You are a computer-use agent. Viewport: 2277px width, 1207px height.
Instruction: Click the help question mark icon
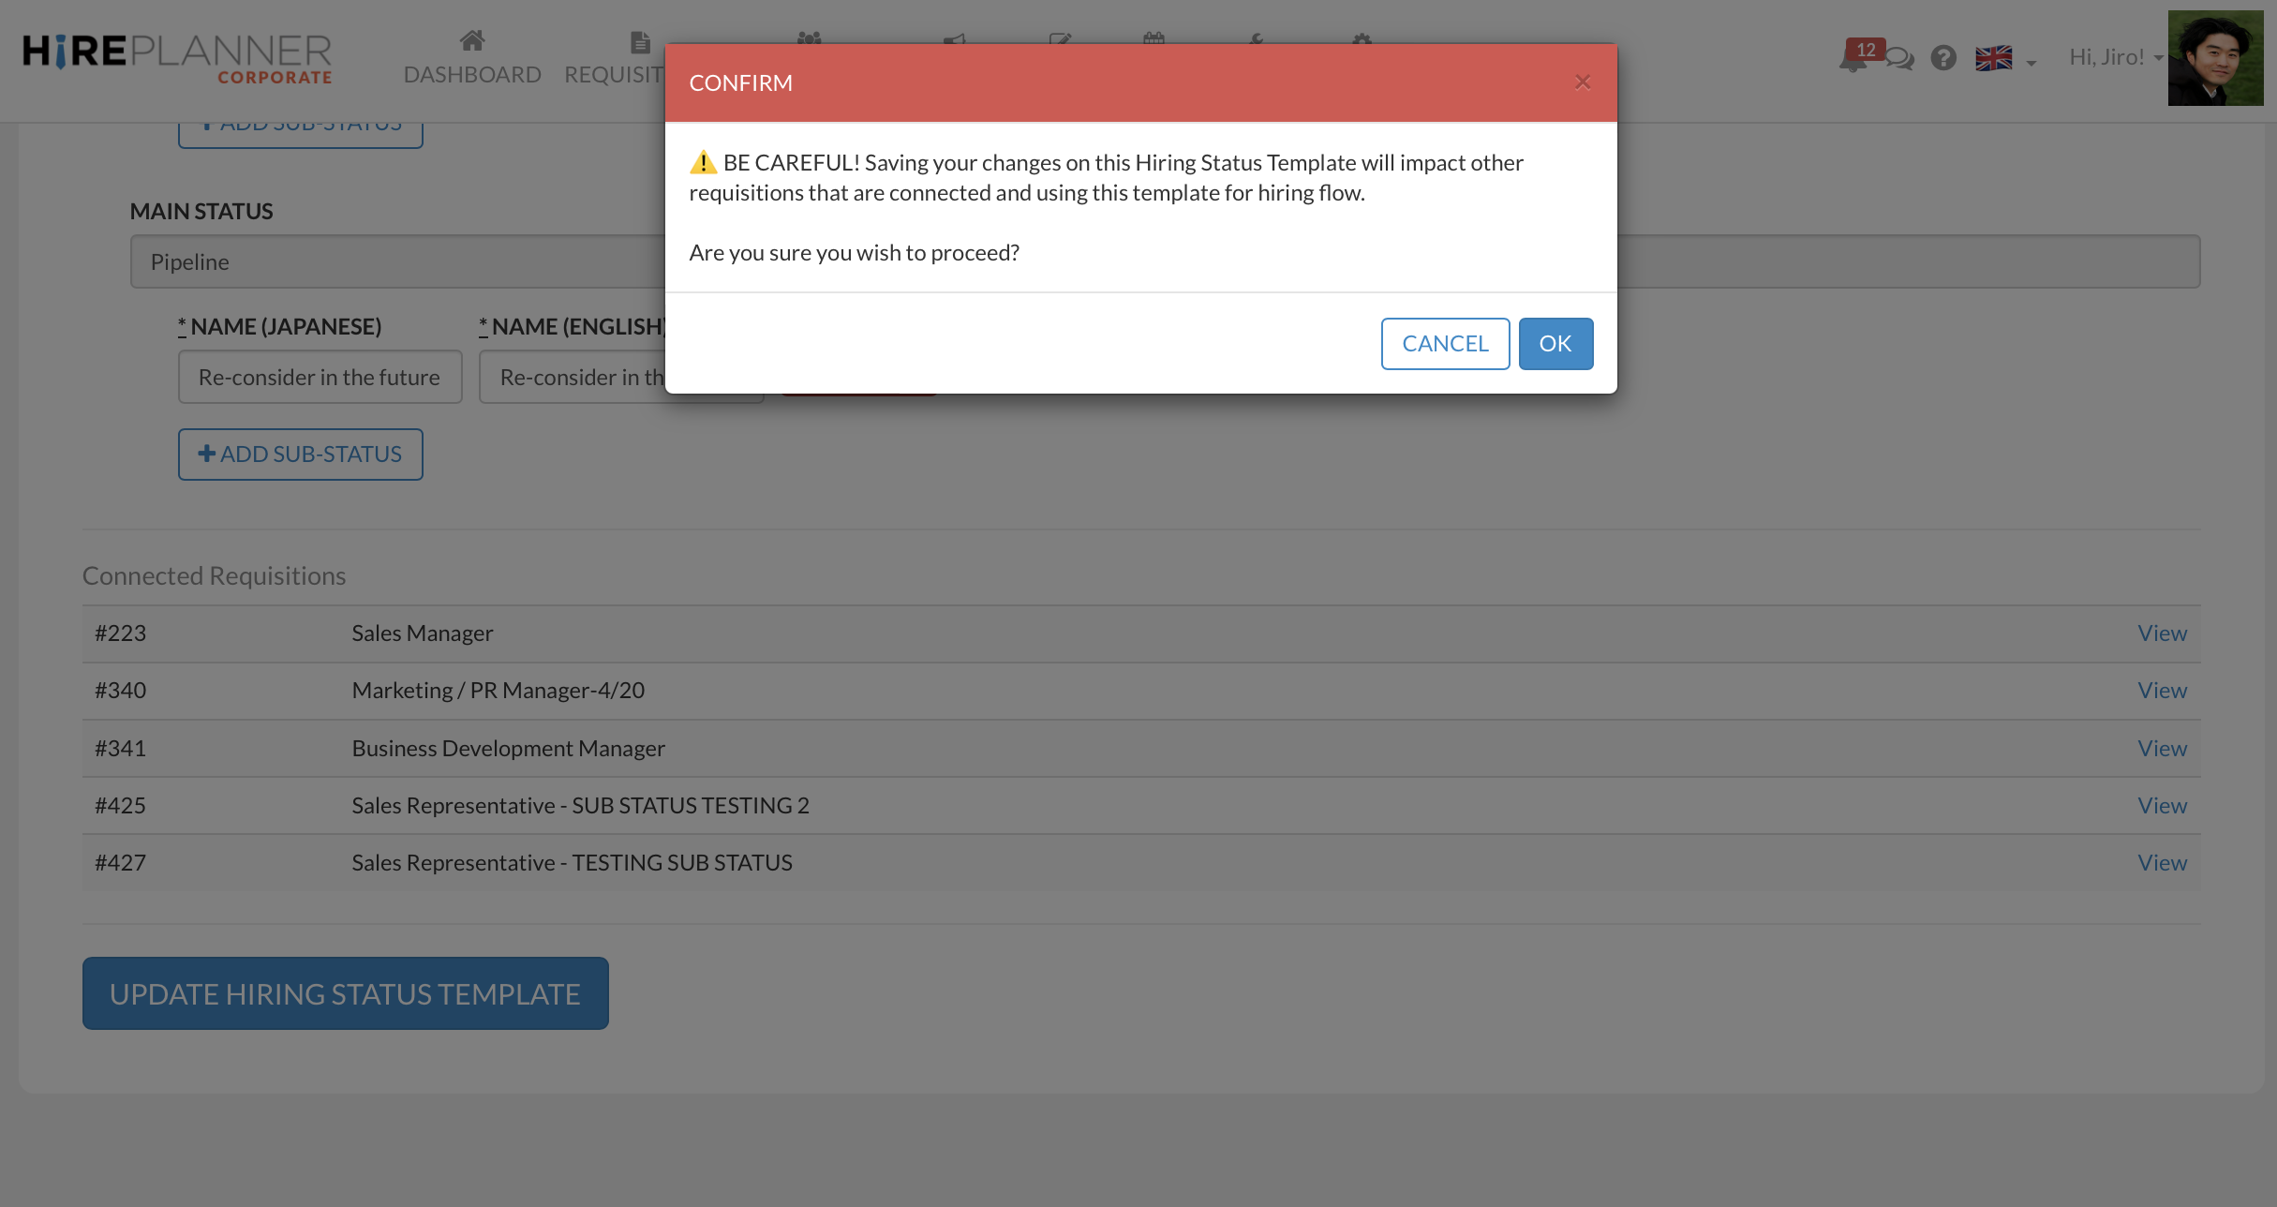click(x=1942, y=58)
